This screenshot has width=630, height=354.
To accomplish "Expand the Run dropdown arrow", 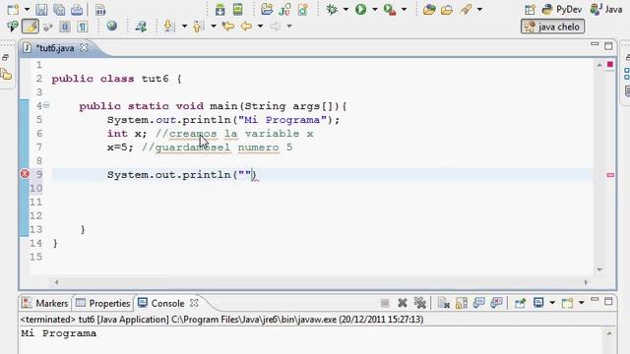I will click(x=374, y=9).
